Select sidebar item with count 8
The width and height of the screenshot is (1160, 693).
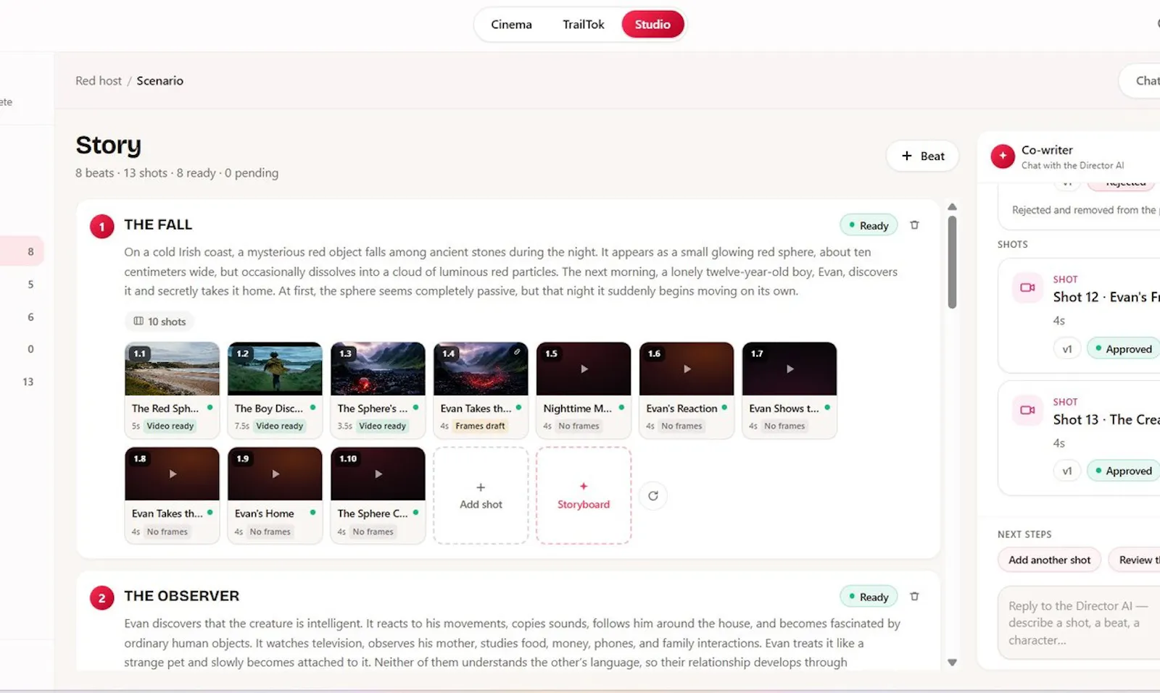(22, 251)
